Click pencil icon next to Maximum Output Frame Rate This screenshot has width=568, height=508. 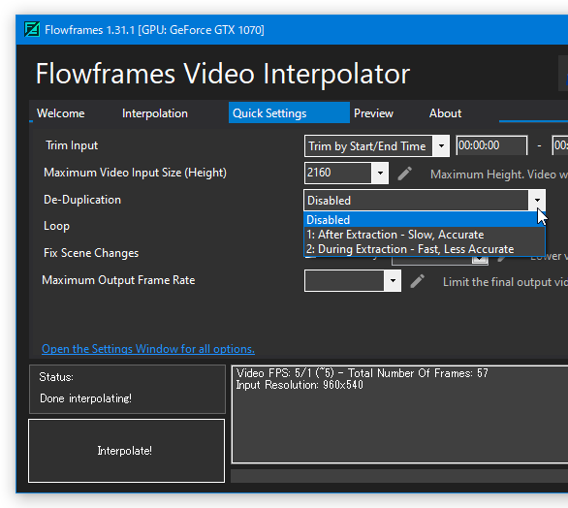pos(418,281)
